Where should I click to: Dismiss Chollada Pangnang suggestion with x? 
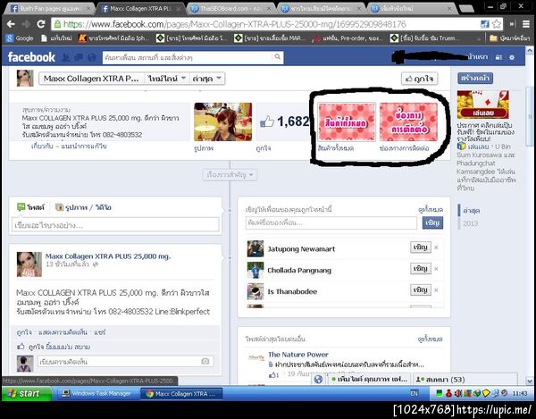[436, 269]
